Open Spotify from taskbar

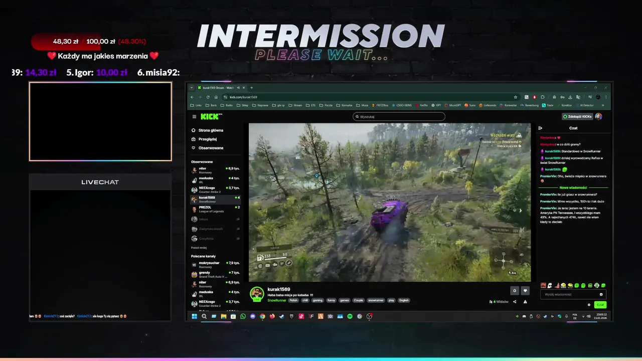350,316
